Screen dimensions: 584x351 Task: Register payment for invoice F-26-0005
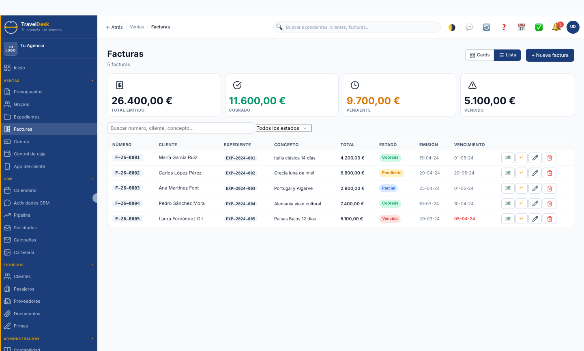click(x=508, y=219)
